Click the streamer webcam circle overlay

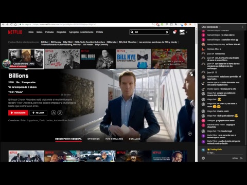(7, 63)
